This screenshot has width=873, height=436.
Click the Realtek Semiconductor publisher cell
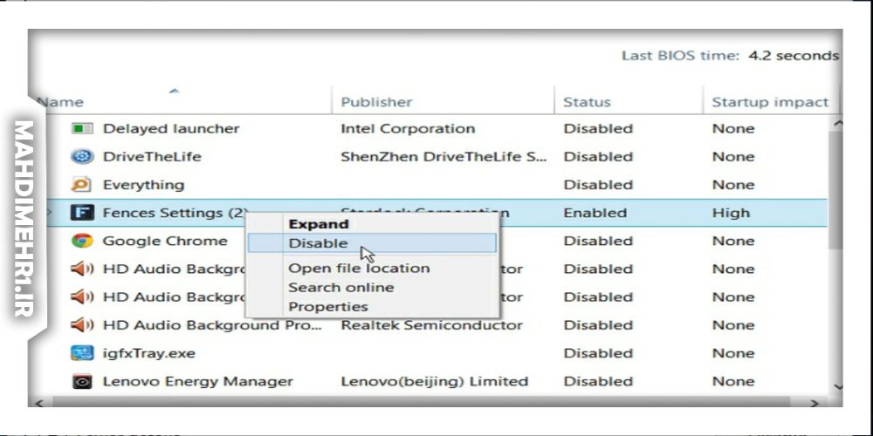(x=431, y=324)
